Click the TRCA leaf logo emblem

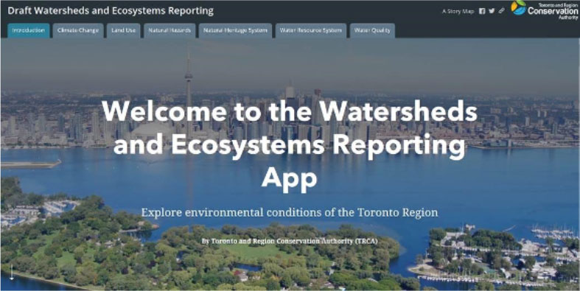(x=519, y=8)
